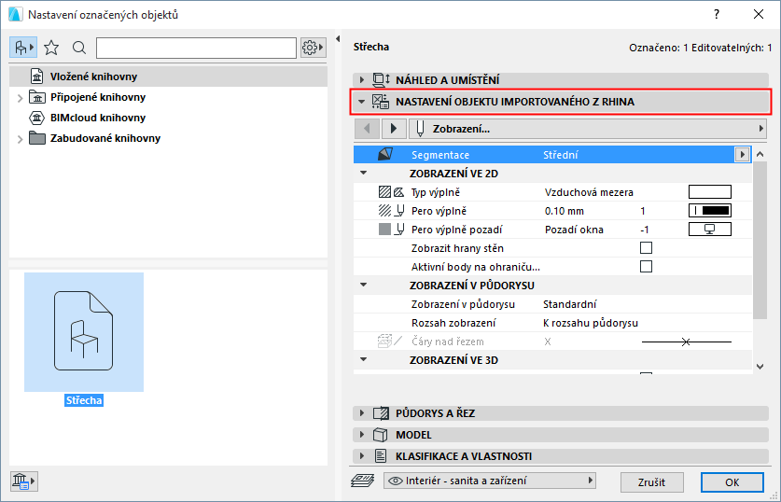Expand the Klasifikace a vlastnosti panel
This screenshot has height=502, width=781.
[362, 456]
